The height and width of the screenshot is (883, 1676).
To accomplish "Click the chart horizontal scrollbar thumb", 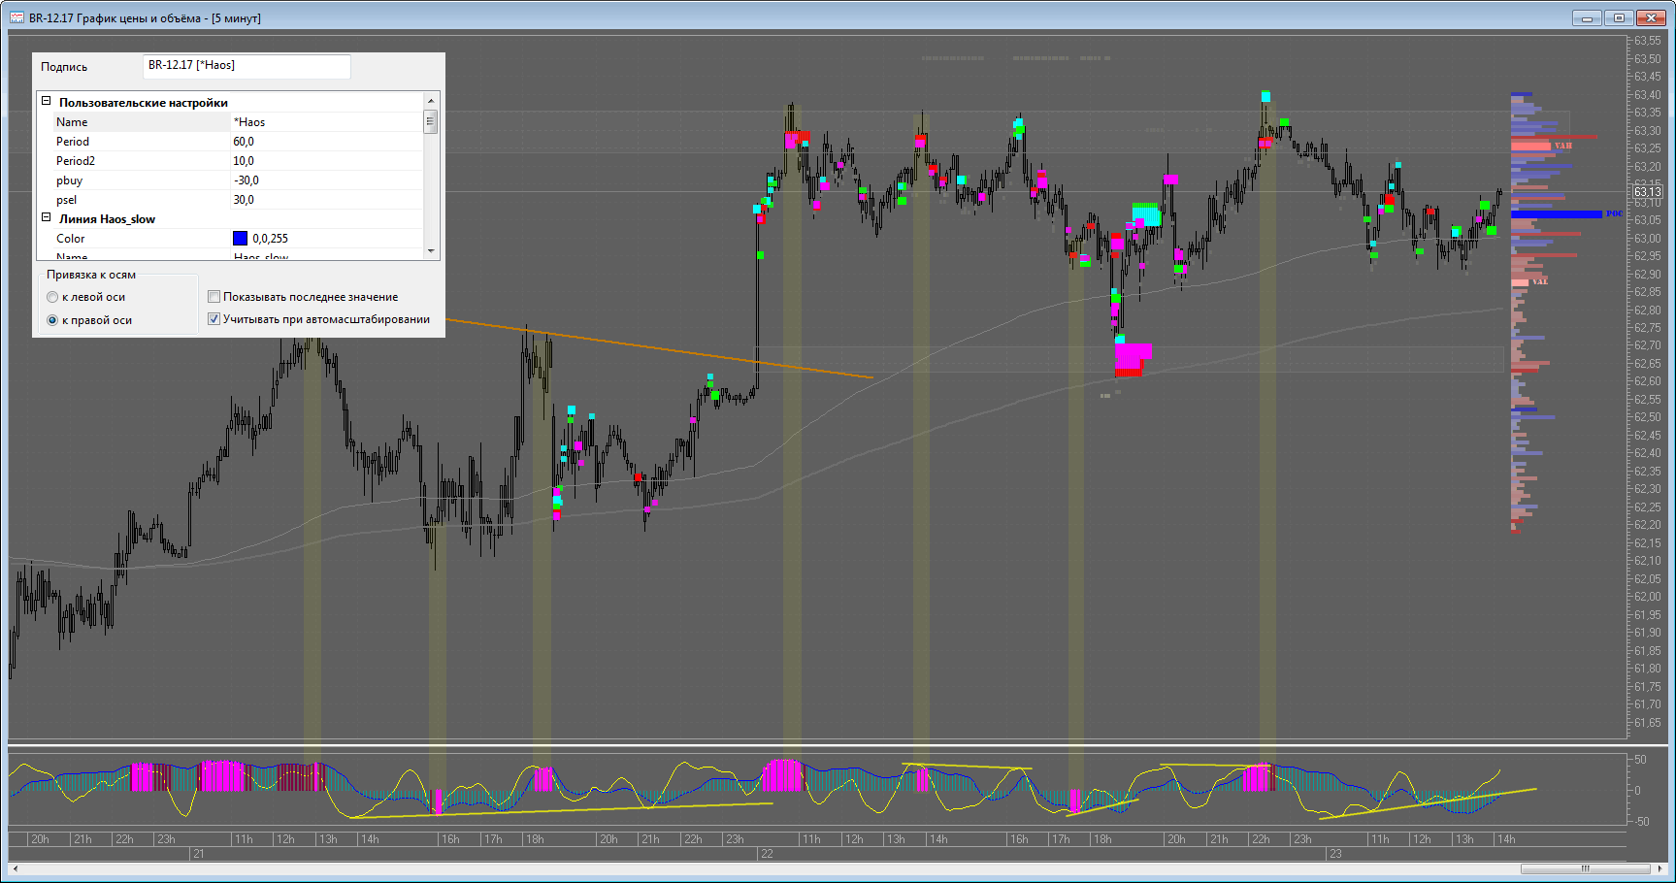I will coord(1586,868).
